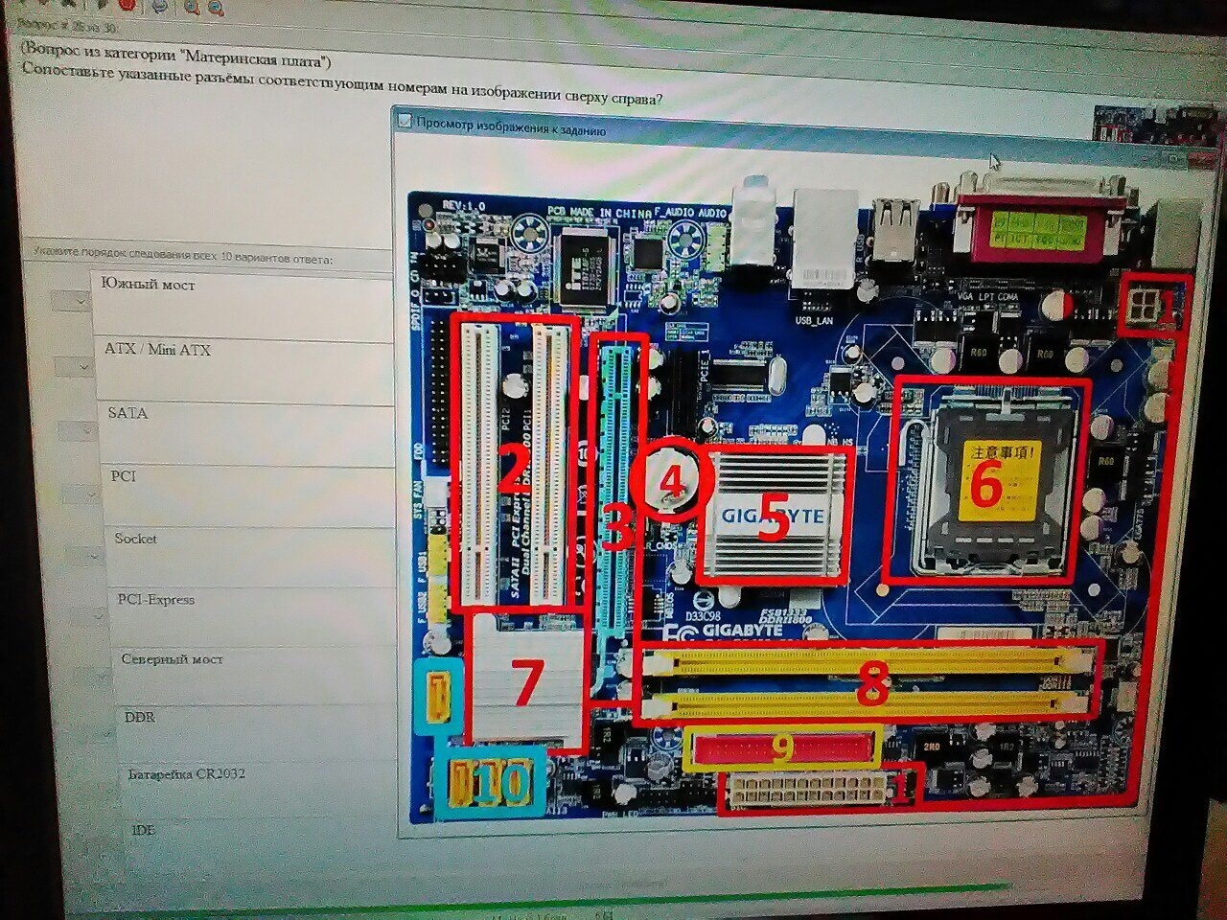The width and height of the screenshot is (1227, 920).
Task: Select the PCI-Express answer text
Action: coord(156,600)
